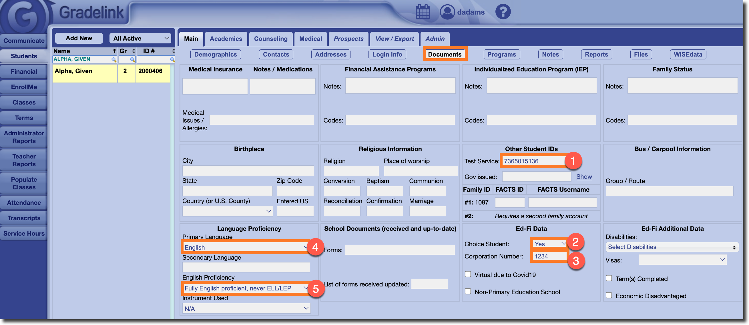This screenshot has width=749, height=325.
Task: Toggle Virtual due to Covid19 checkbox
Action: pyautogui.click(x=467, y=274)
